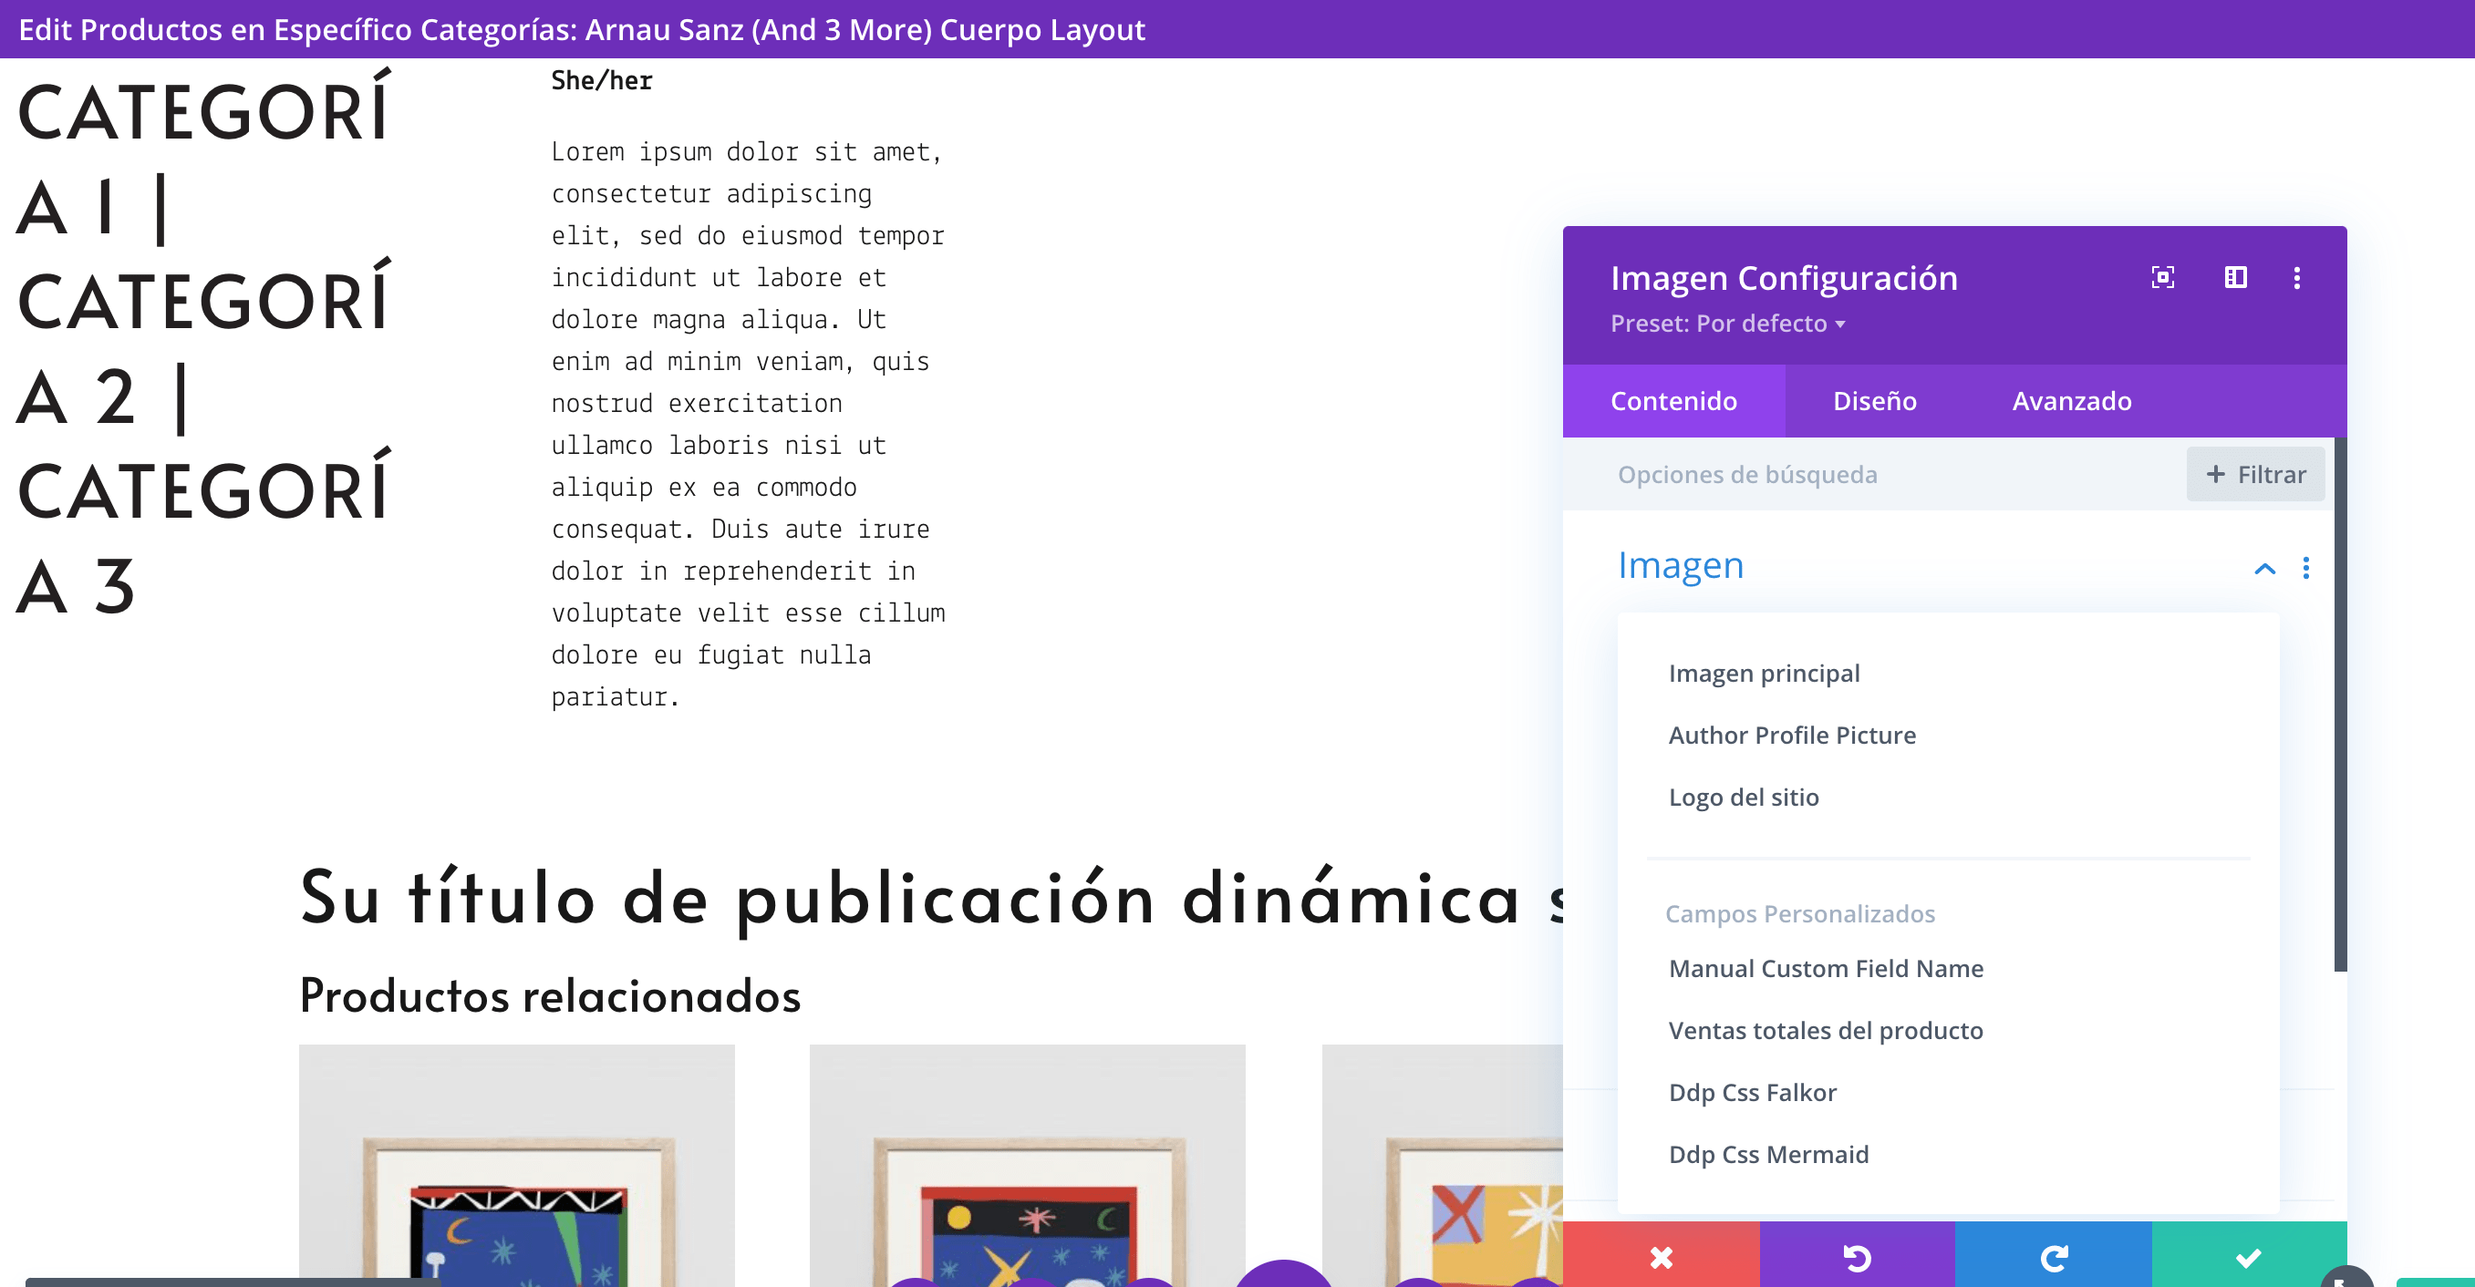Switch to the Avanzado tab
This screenshot has height=1287, width=2475.
click(2072, 400)
